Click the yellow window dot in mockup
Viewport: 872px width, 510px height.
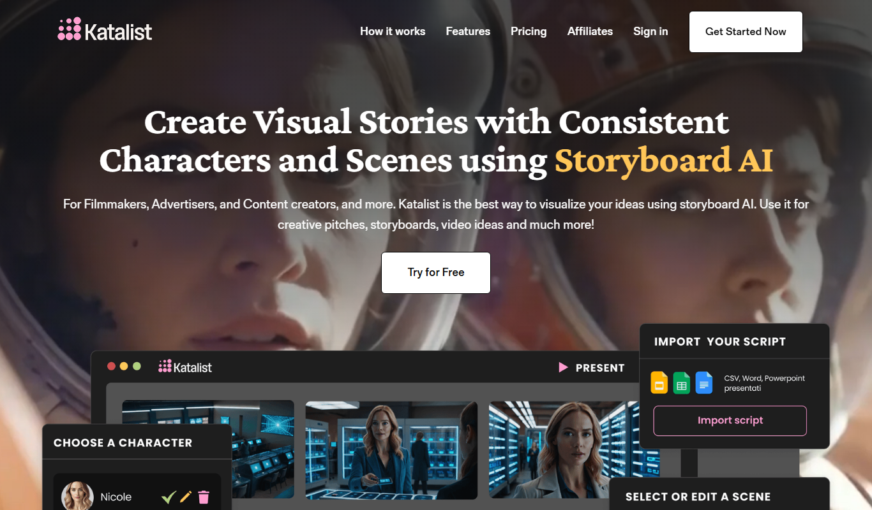pyautogui.click(x=124, y=367)
